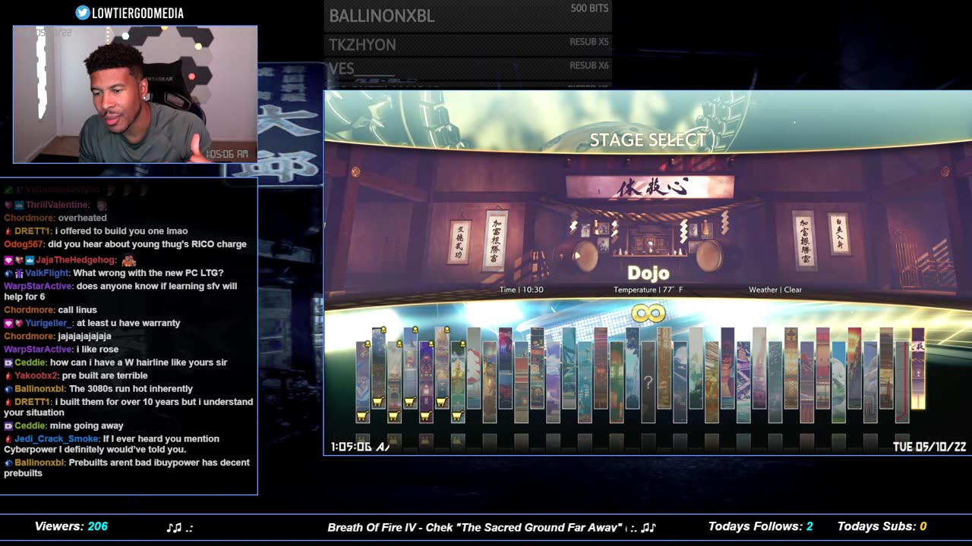Click message 'at least u have warranty'
972x546 pixels.
(x=129, y=323)
